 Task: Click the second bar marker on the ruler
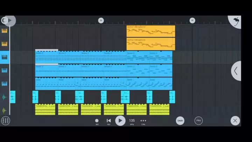(192, 21)
